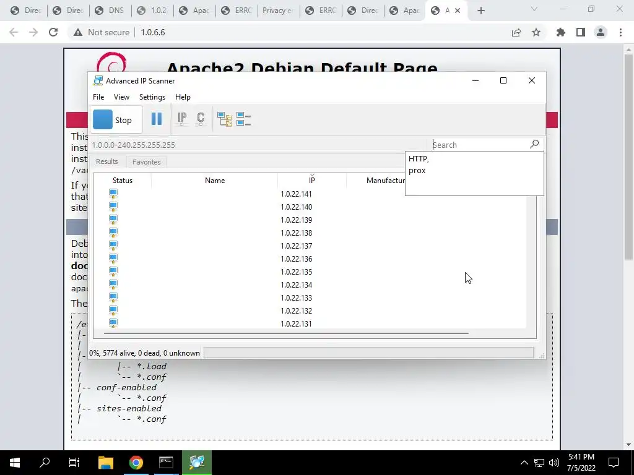Click the computer status icon for 1.0.22.141
This screenshot has height=475, width=634.
coord(113,194)
